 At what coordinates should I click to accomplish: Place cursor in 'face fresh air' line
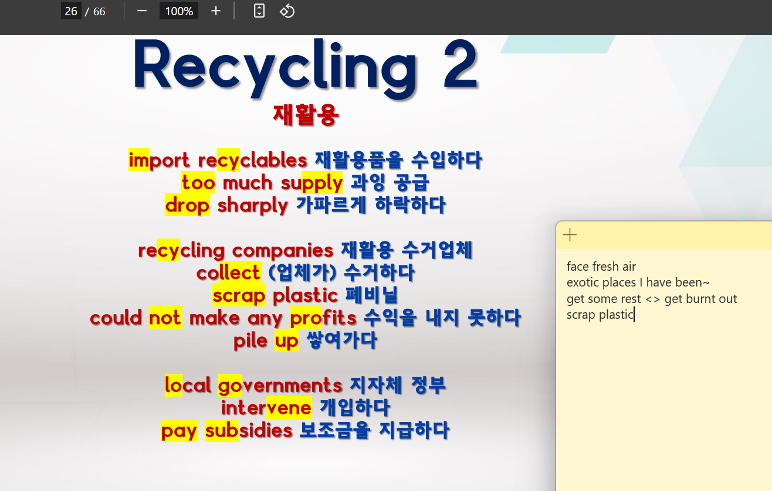click(601, 267)
